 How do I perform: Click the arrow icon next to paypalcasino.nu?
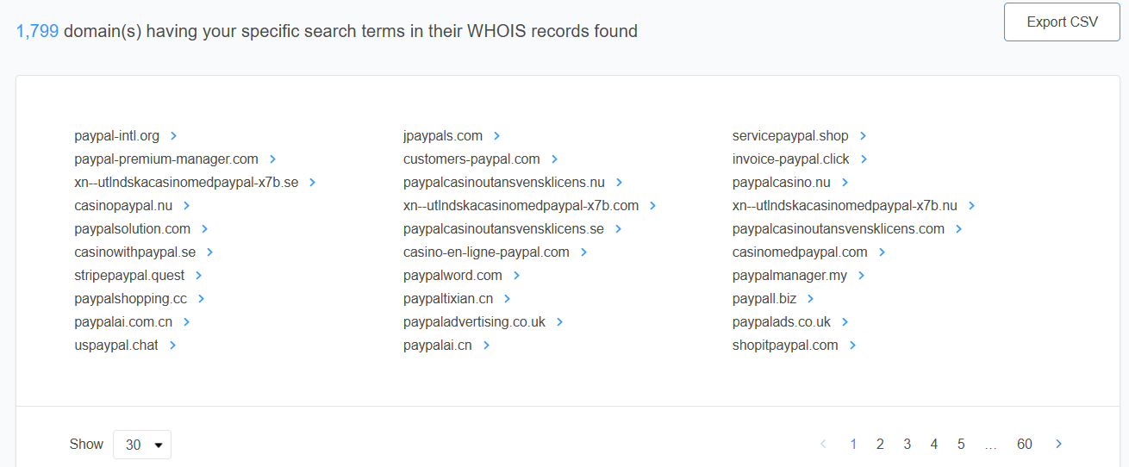click(x=845, y=183)
